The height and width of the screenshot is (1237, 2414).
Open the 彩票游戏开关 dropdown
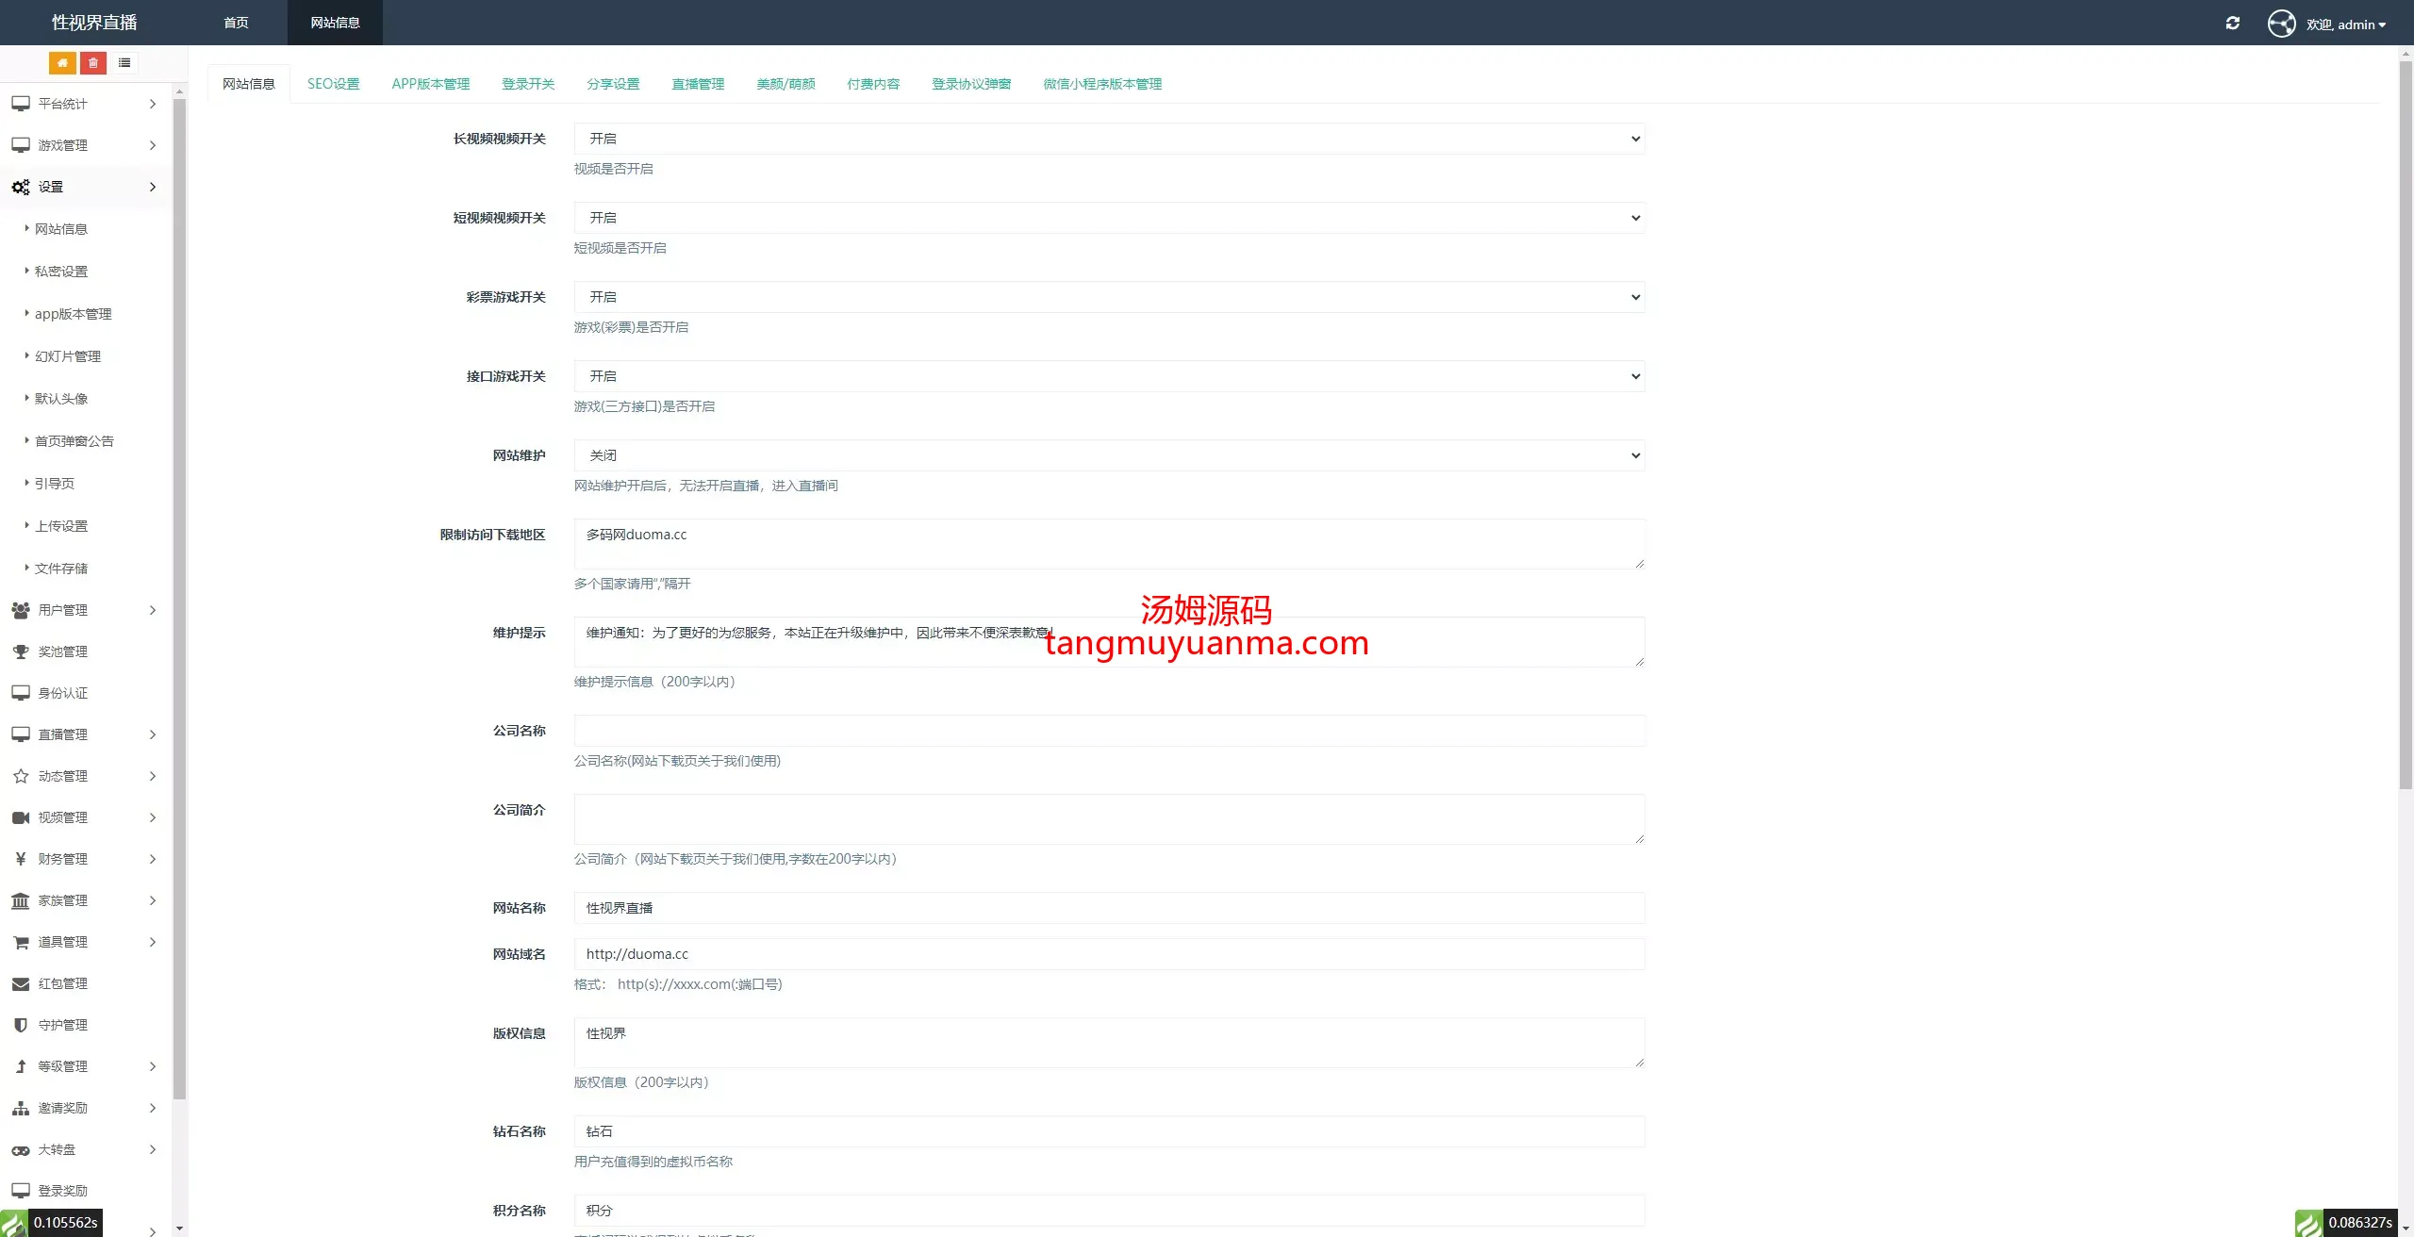pos(1109,297)
